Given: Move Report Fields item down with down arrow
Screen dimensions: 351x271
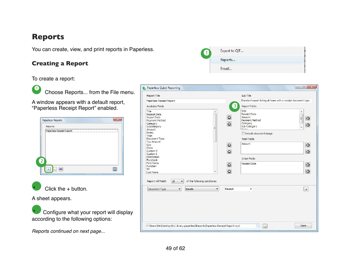Looking at the screenshot, I should [308, 125].
